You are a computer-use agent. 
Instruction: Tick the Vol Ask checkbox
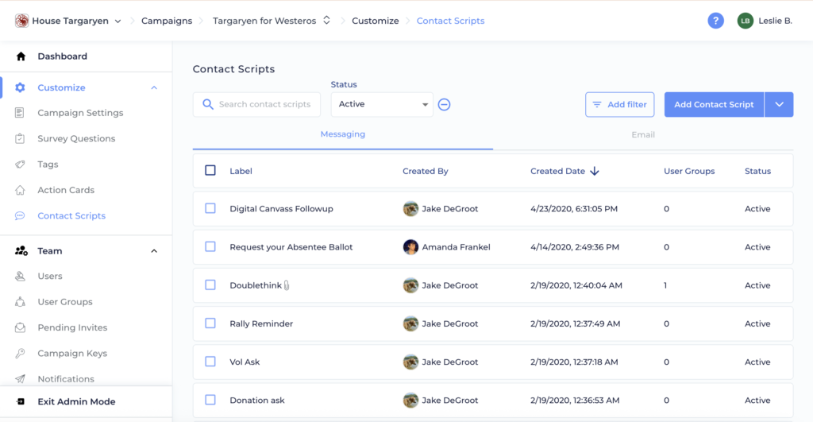[210, 362]
